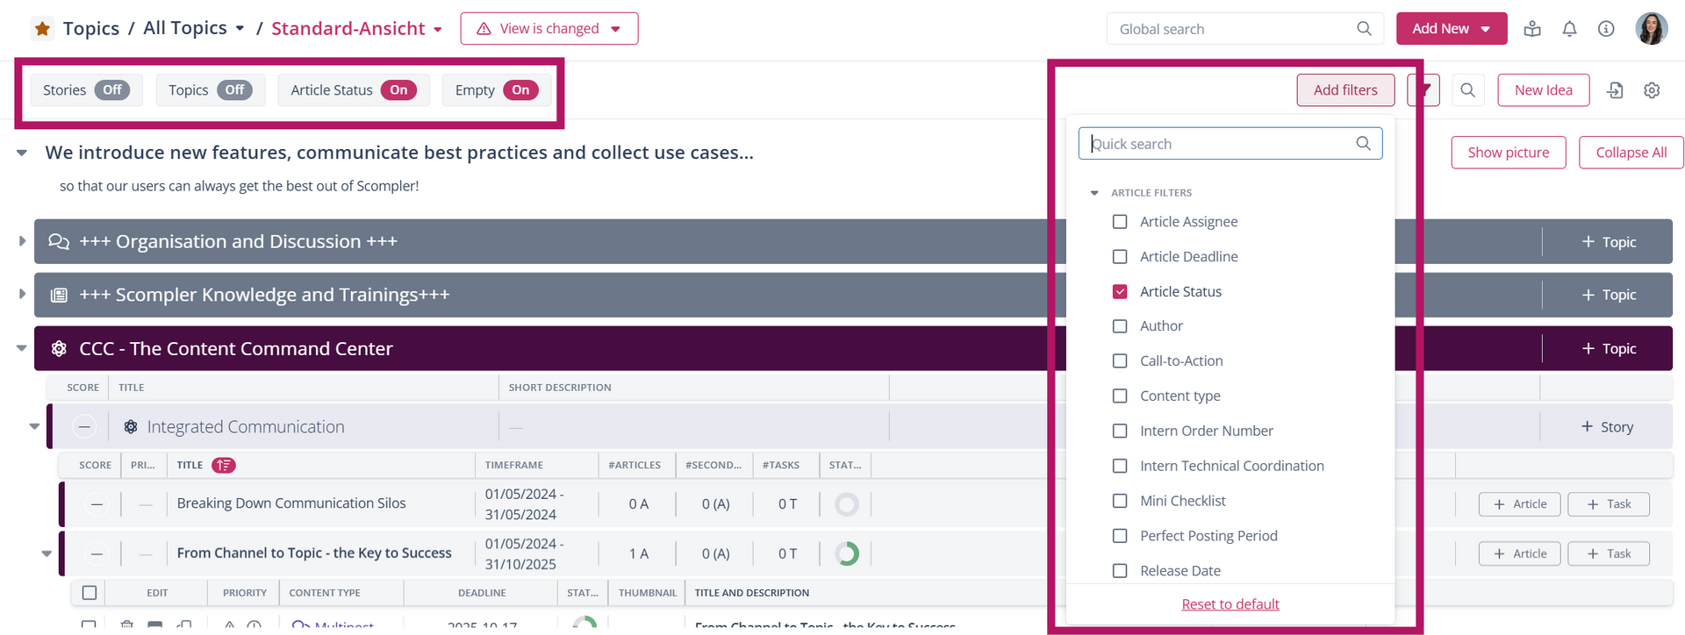Uncheck the Article Status filter checkbox

click(1120, 292)
